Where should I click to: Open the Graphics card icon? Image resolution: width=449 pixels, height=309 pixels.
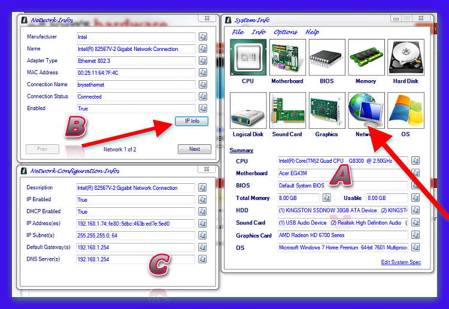click(x=327, y=110)
